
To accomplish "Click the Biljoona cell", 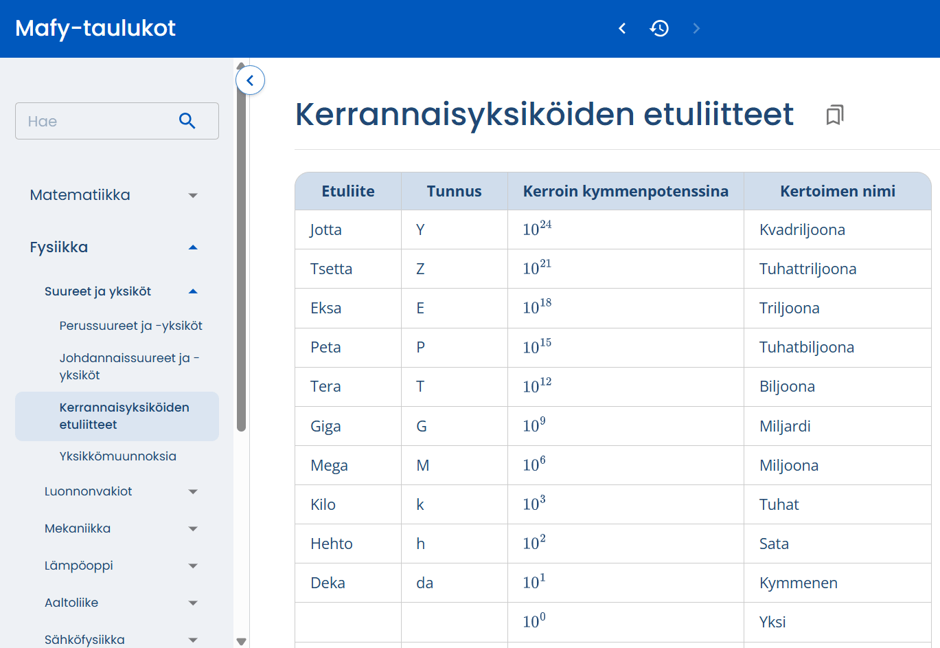I will [x=838, y=386].
